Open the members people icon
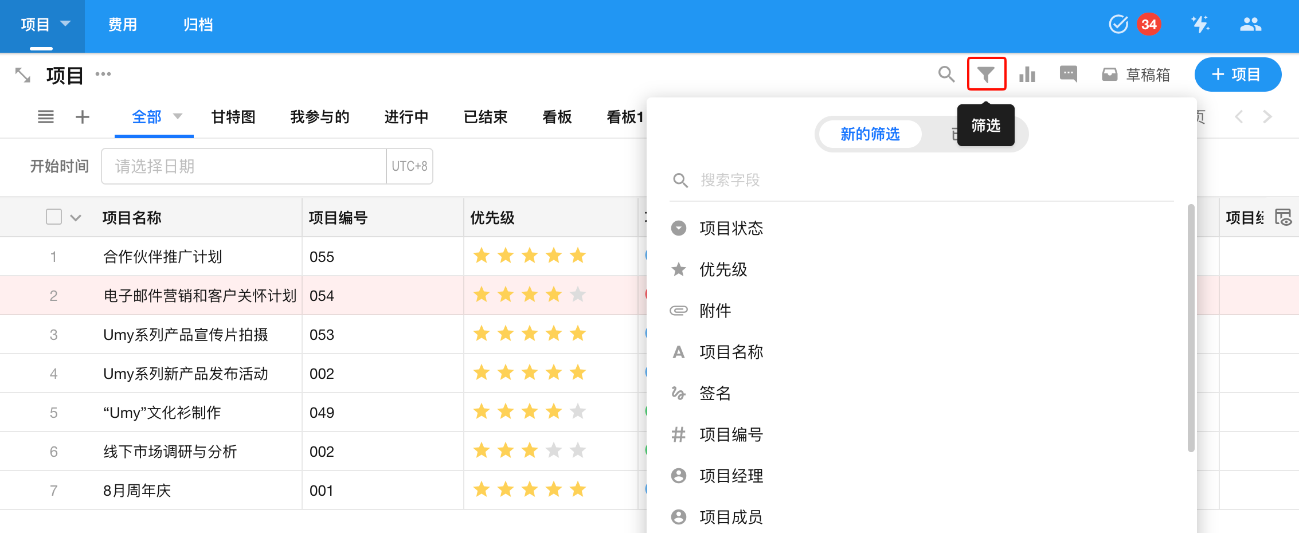Screen dimensions: 1299x533 [x=1250, y=24]
